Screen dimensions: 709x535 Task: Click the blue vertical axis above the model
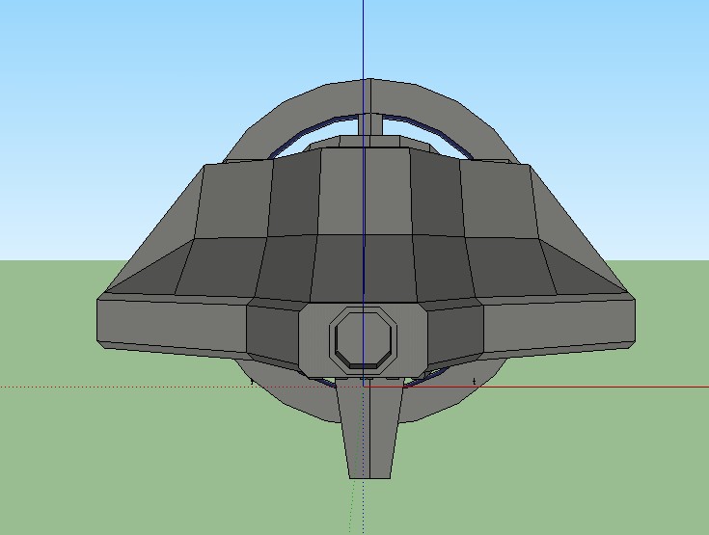(364, 39)
